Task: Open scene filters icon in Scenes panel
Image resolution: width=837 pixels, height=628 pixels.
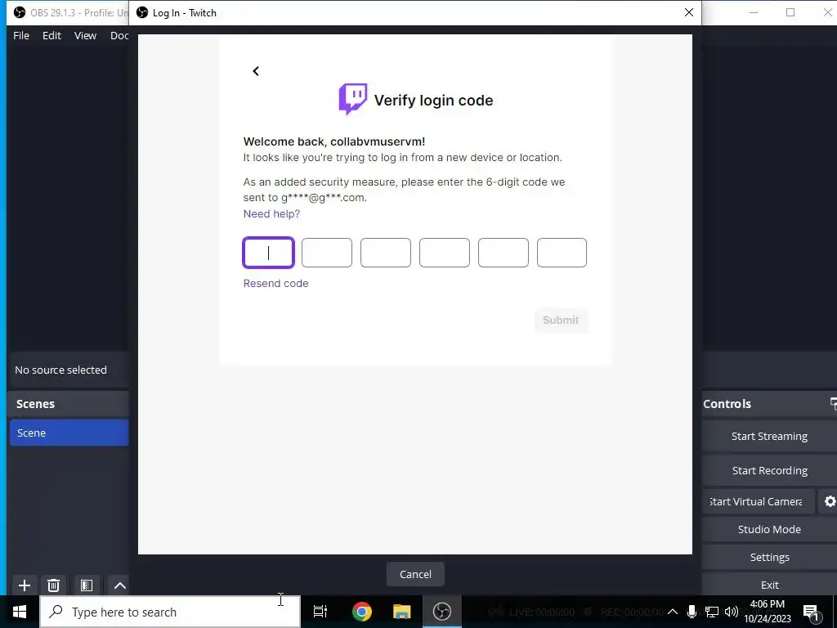Action: (87, 585)
